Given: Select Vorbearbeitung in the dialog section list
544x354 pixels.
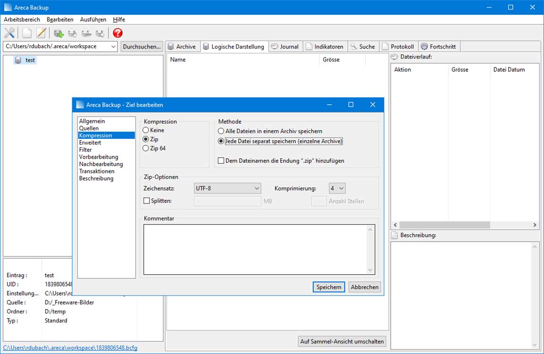Looking at the screenshot, I should coord(106,157).
